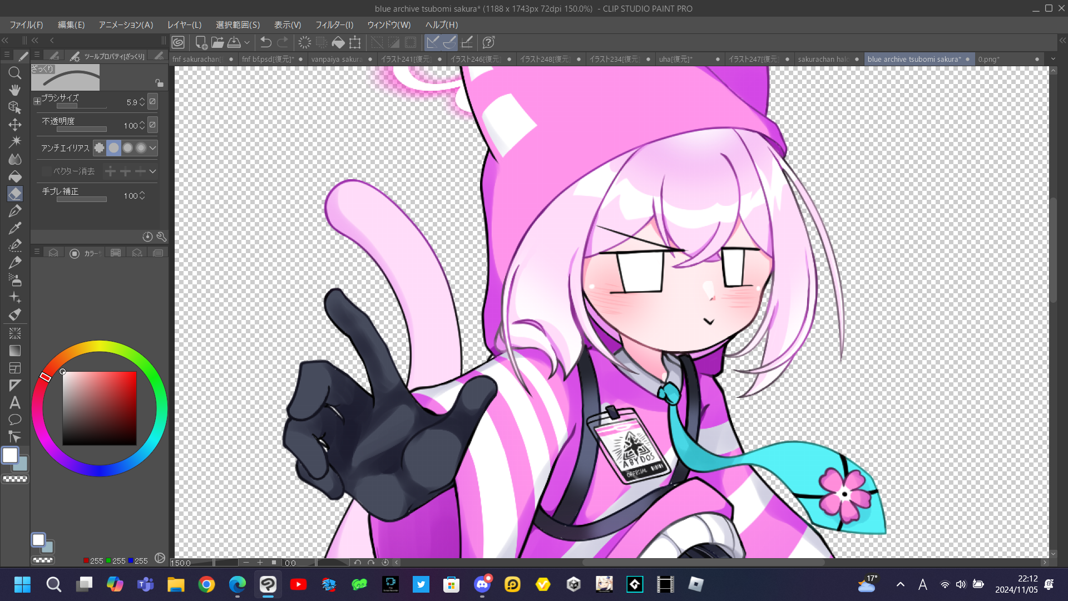Expand brush size plus expander
1068x601 pixels.
(37, 101)
